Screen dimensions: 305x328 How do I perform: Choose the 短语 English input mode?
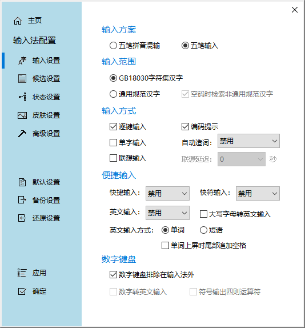[211, 230]
